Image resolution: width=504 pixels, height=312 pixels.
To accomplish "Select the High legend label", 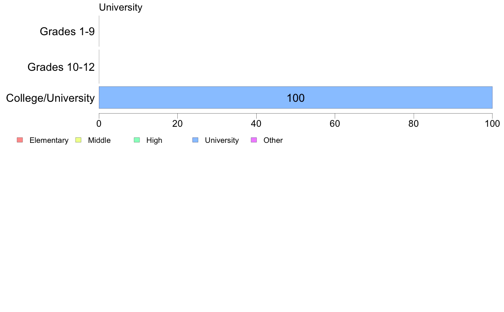I will tap(154, 140).
